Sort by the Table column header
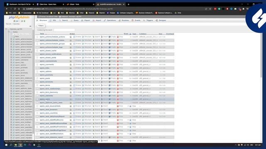266x149 pixels. 42,34
